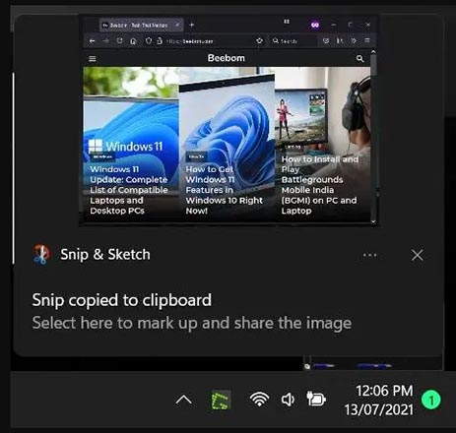Screen dimensions: 456x433
Task: Open a new browser tab
Action: tap(192, 25)
